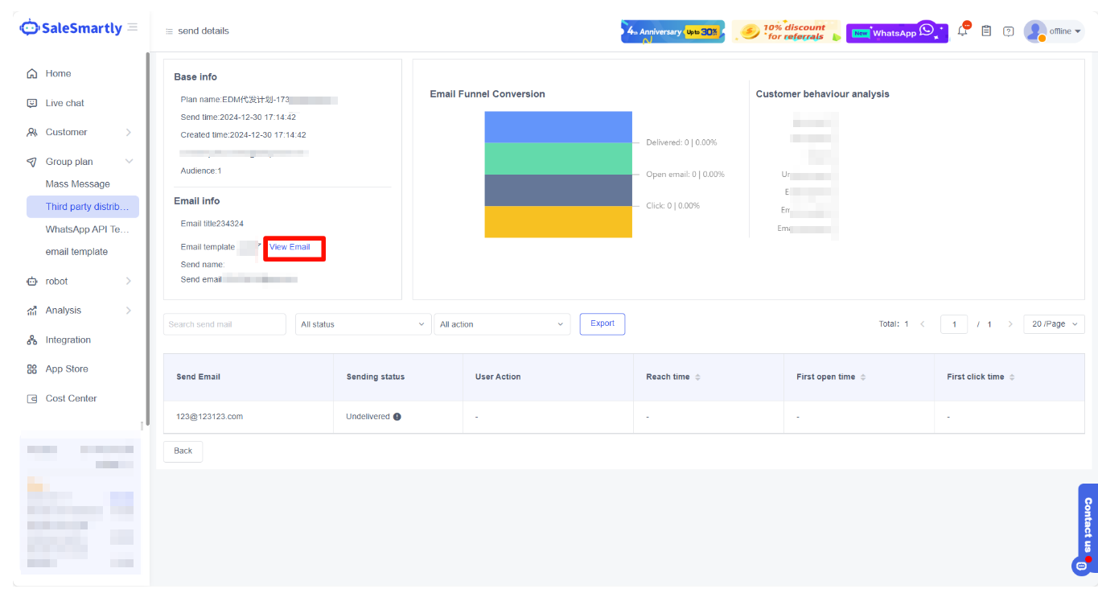1098x589 pixels.
Task: Sort by First open time column
Action: [863, 377]
